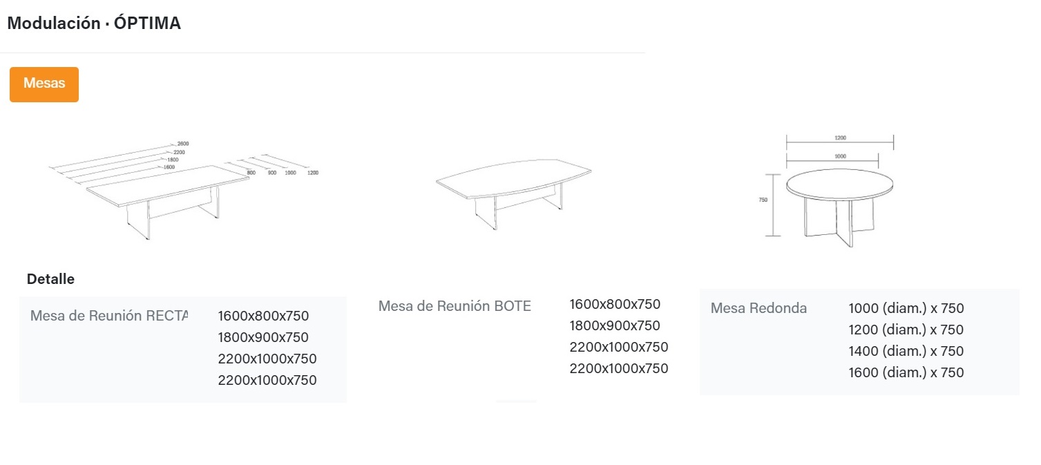Image resolution: width=1041 pixels, height=465 pixels.
Task: Click the 1600 (diam.) x 750 size
Action: (906, 373)
